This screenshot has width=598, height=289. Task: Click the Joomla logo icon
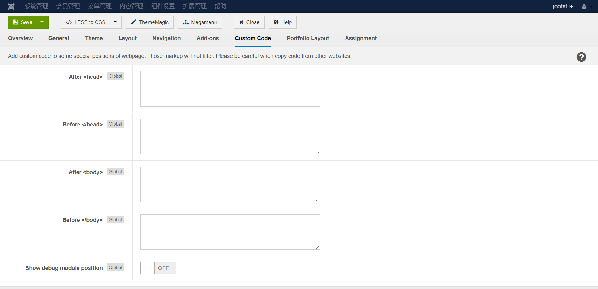click(11, 6)
